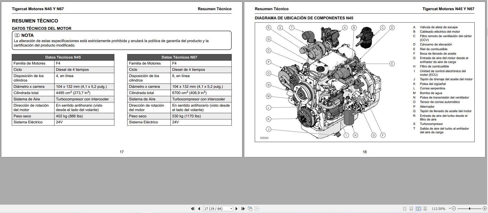Click the NOTA book icon
Screen dimensions: 488x213
coord(17,35)
